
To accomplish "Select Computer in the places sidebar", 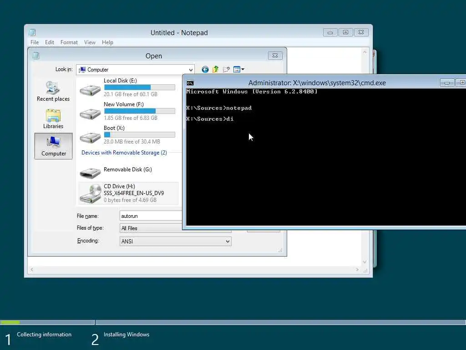I will click(x=54, y=146).
